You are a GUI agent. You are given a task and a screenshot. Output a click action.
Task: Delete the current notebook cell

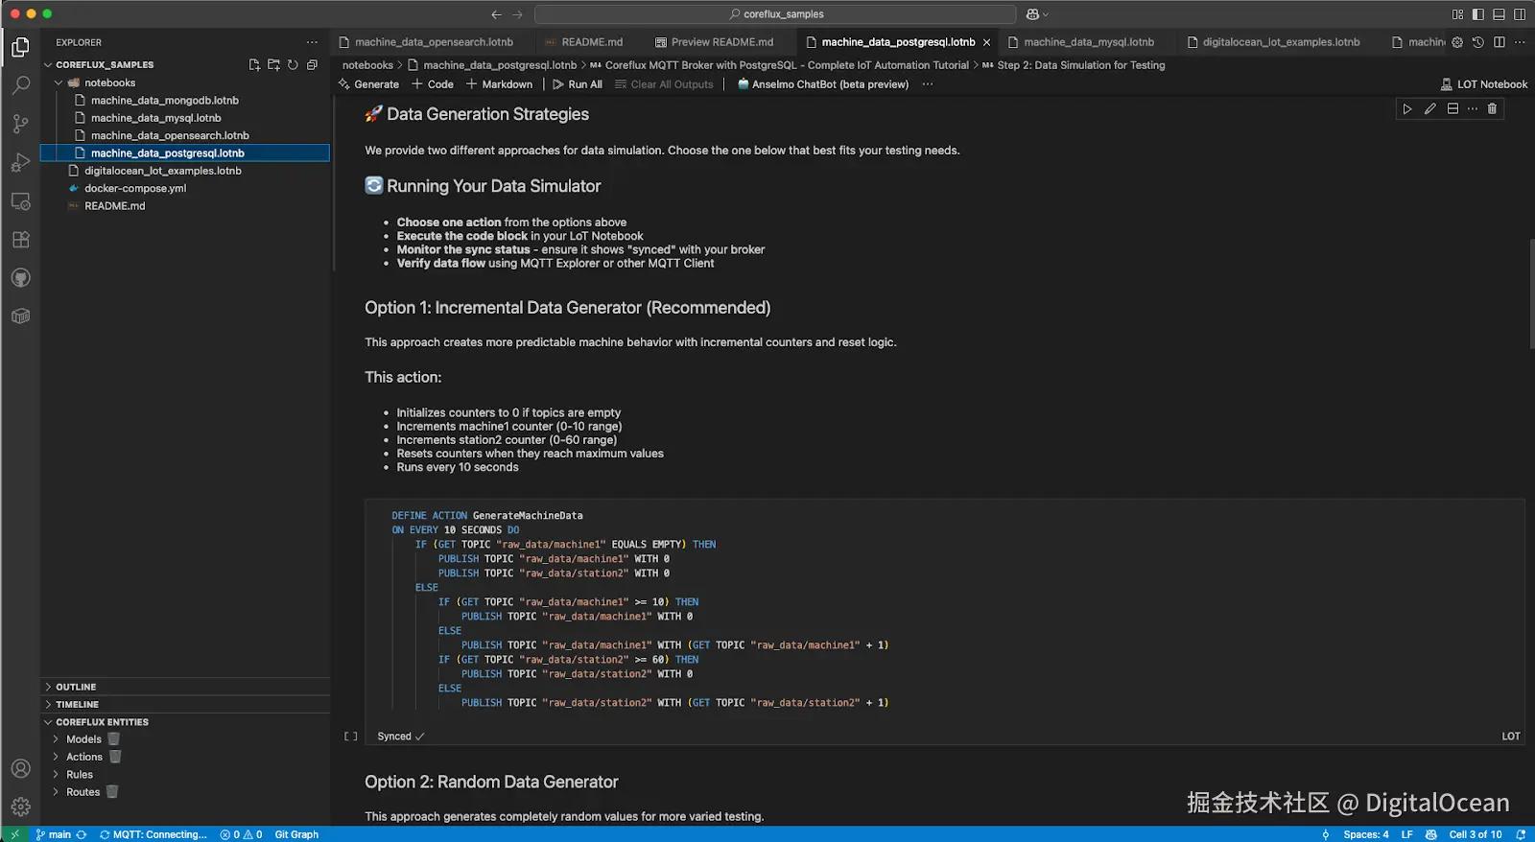pos(1492,109)
